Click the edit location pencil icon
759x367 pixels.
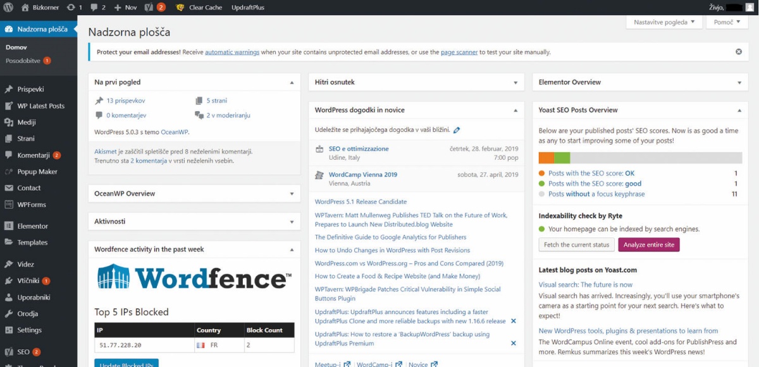457,130
